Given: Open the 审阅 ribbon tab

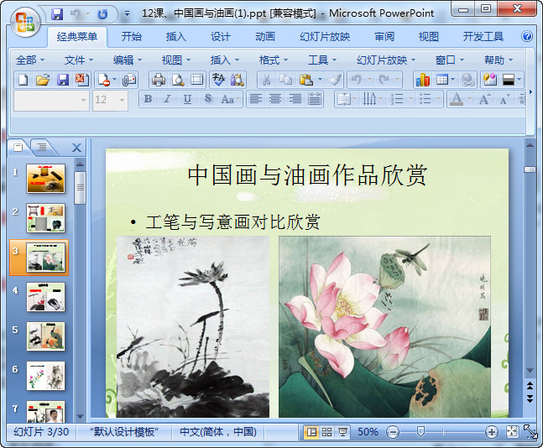Looking at the screenshot, I should 384,36.
